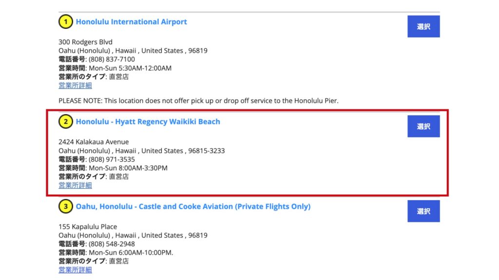Image resolution: width=499 pixels, height=280 pixels.
Task: Click the phone number (808) 548-2948
Action: [112, 244]
